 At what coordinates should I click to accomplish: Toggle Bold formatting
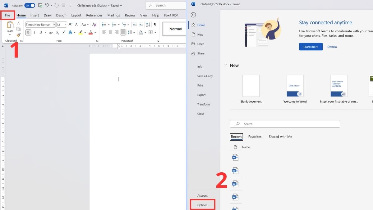tap(28, 32)
